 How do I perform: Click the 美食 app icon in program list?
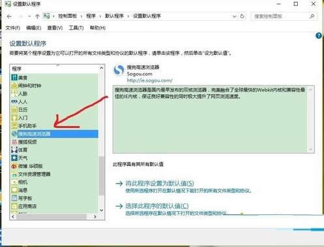pyautogui.click(x=14, y=77)
